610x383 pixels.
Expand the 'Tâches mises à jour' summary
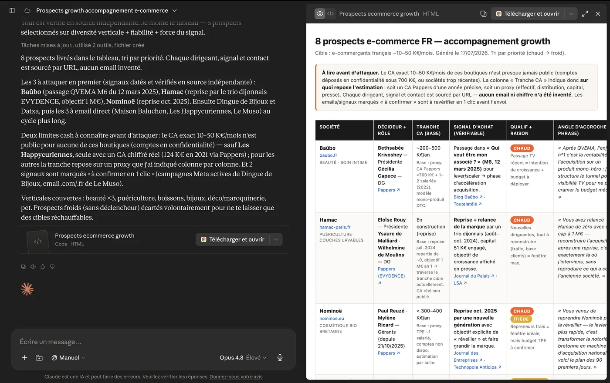click(x=83, y=45)
